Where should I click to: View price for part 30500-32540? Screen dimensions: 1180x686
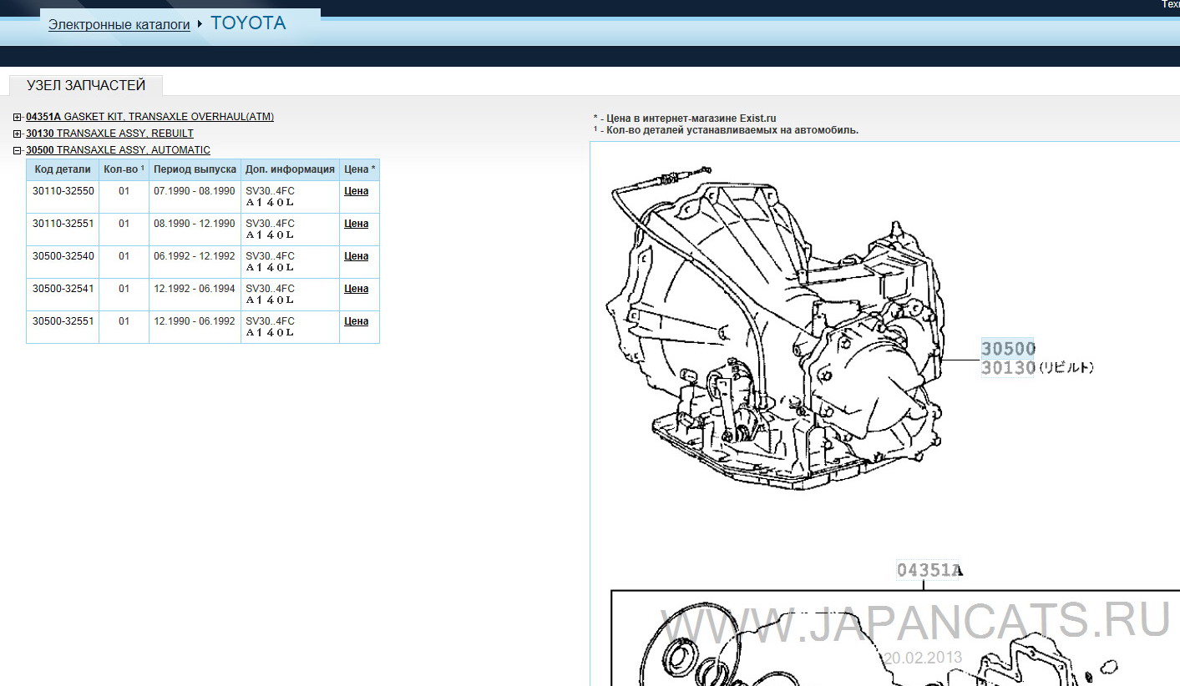tap(356, 256)
